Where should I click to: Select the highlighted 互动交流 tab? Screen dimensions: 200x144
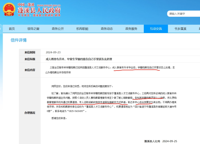coord(156,29)
